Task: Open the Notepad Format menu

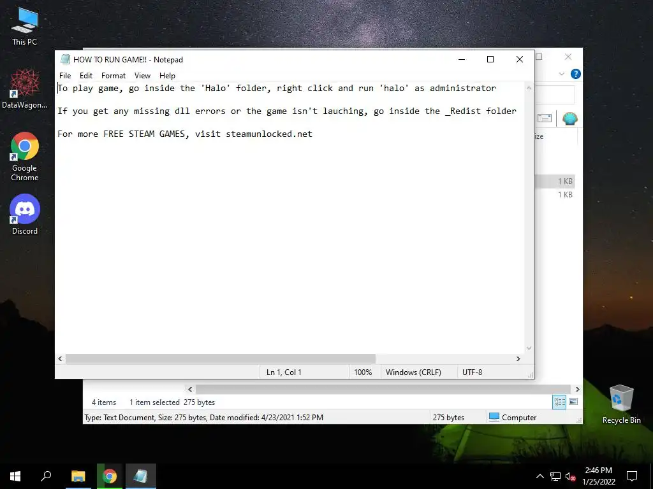Action: [x=114, y=76]
